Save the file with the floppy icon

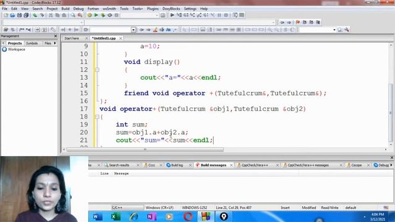pyautogui.click(x=19, y=15)
